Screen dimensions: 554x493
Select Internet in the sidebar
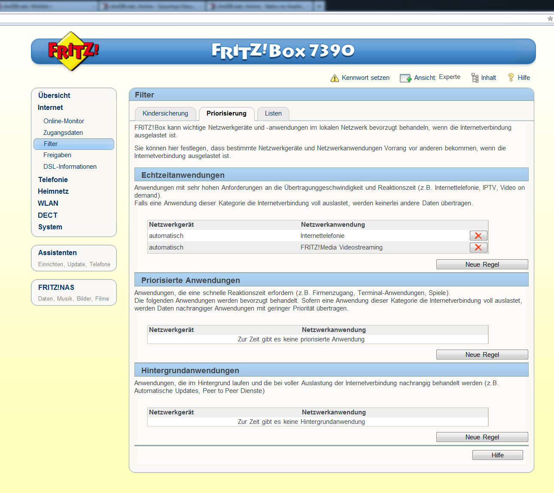(50, 107)
